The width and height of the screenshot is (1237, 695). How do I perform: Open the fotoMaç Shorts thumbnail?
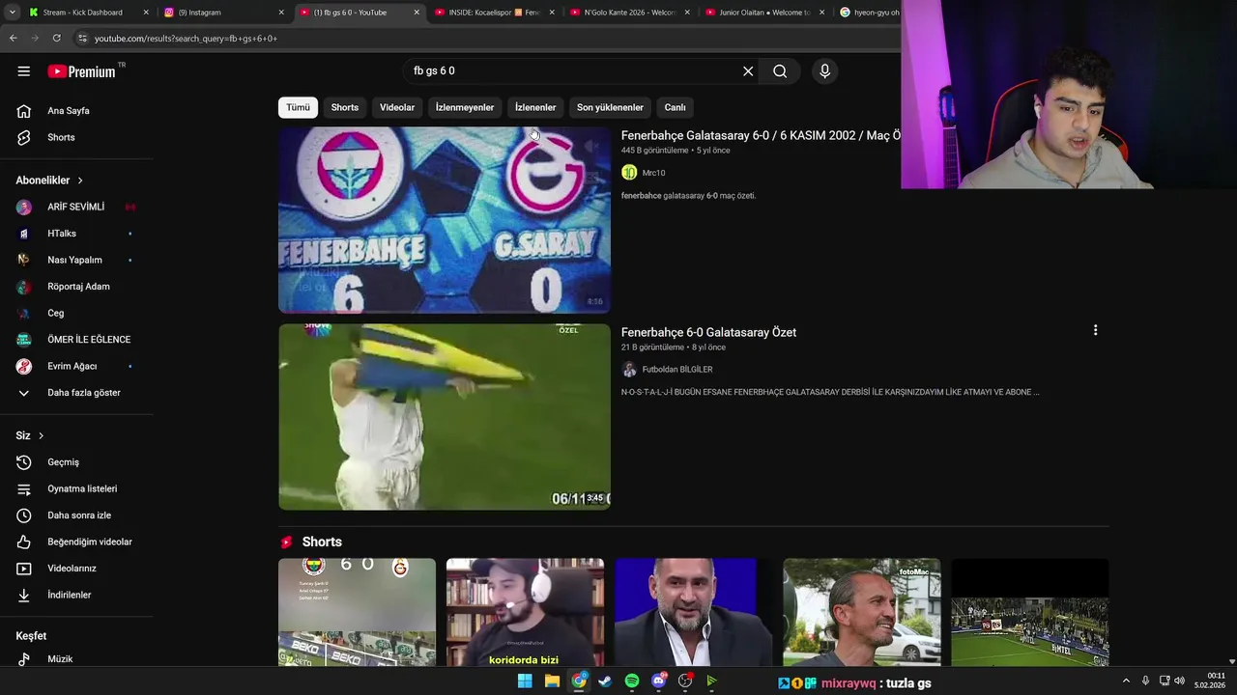click(861, 612)
